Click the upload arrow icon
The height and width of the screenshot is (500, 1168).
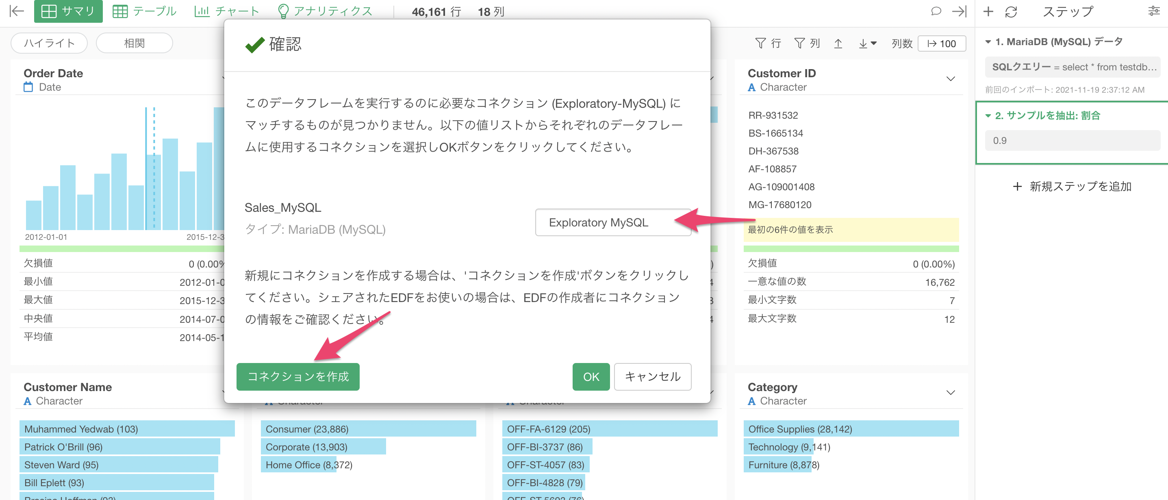point(838,43)
